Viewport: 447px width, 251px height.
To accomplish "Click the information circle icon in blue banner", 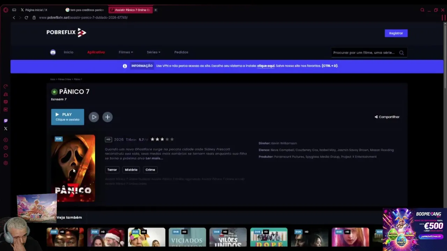I will coord(125,66).
